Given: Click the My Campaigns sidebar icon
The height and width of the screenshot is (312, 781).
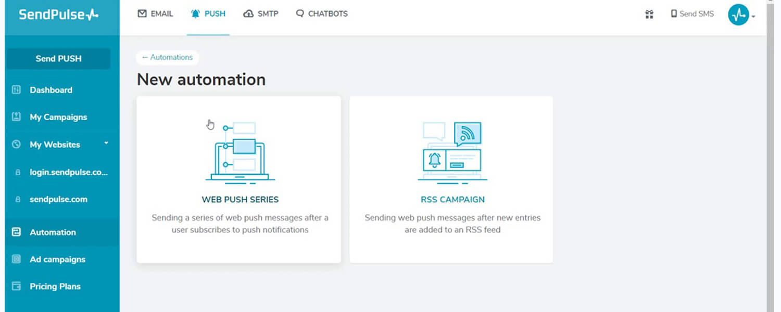Looking at the screenshot, I should [16, 117].
